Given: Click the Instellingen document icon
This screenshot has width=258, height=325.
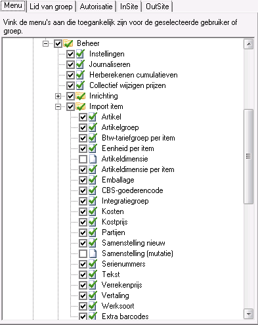Looking at the screenshot, I should tap(80, 54).
